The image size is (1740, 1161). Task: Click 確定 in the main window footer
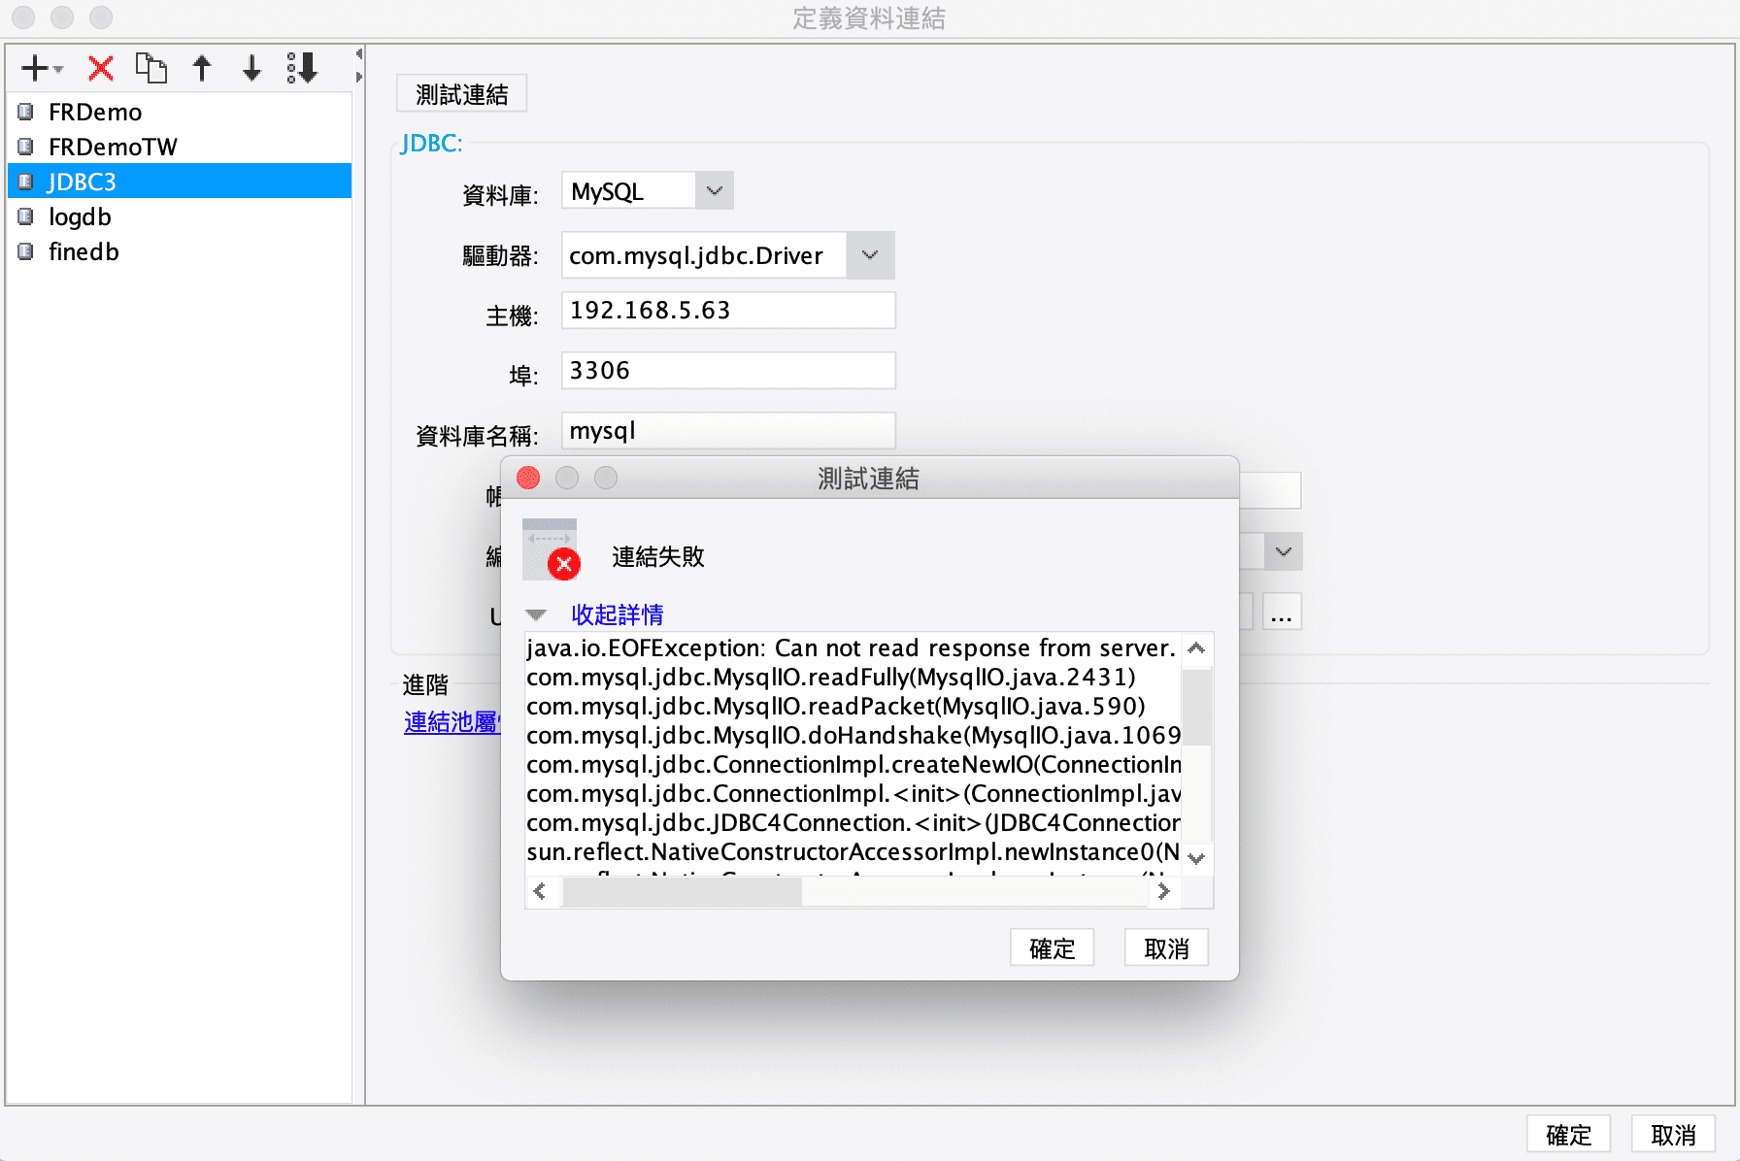pyautogui.click(x=1568, y=1135)
